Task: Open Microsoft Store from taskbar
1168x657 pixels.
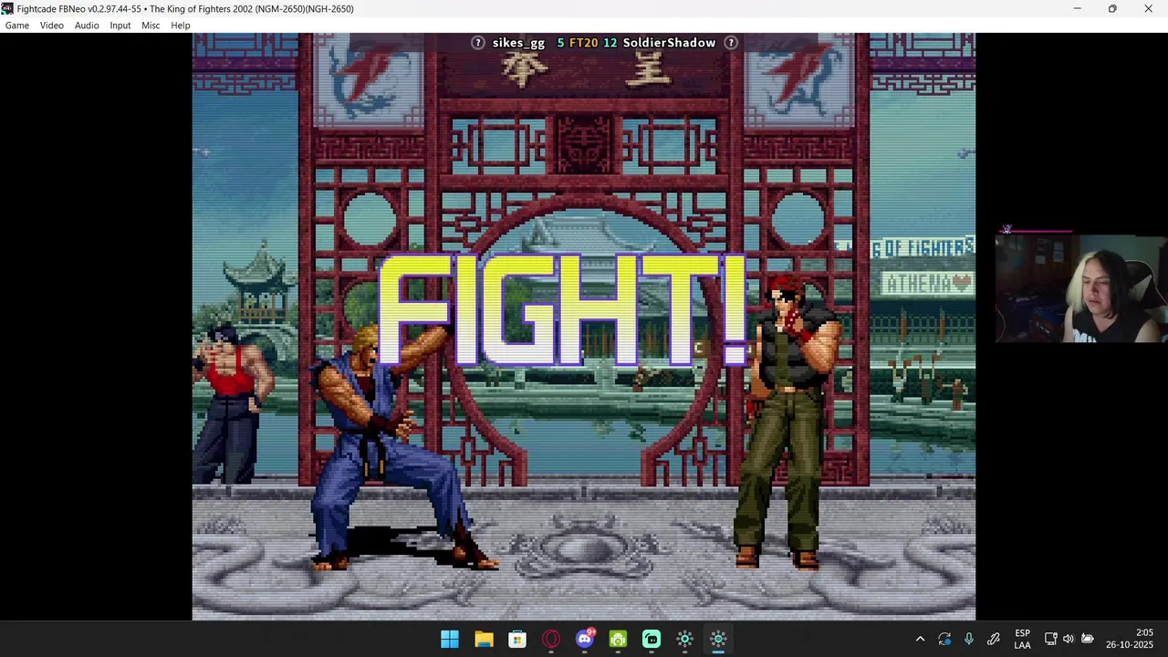Action: click(517, 639)
